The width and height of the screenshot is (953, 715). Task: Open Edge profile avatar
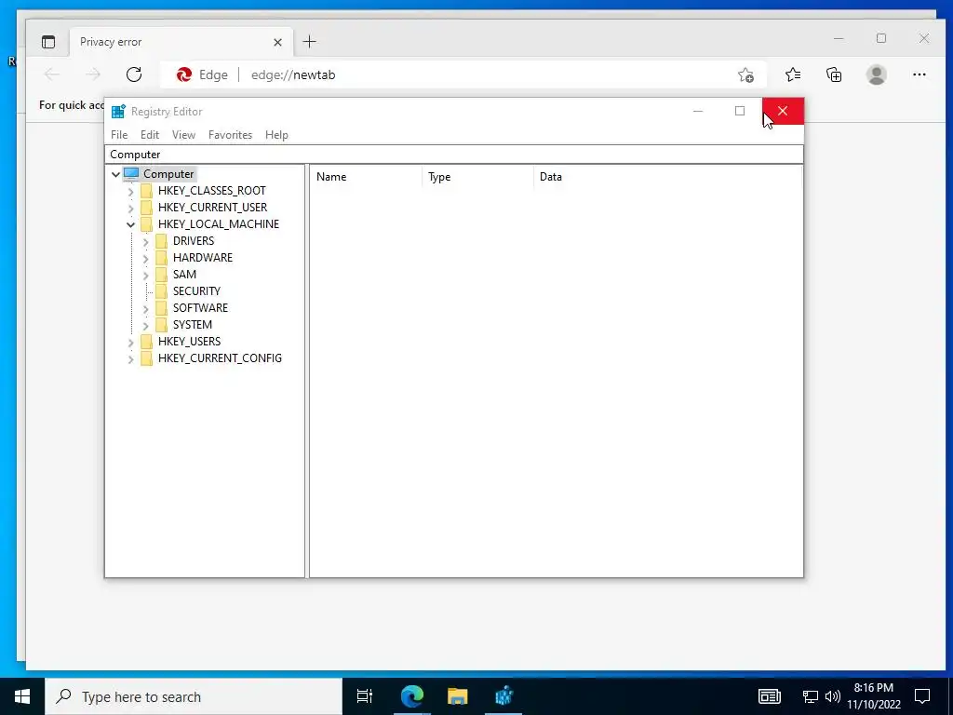click(876, 74)
